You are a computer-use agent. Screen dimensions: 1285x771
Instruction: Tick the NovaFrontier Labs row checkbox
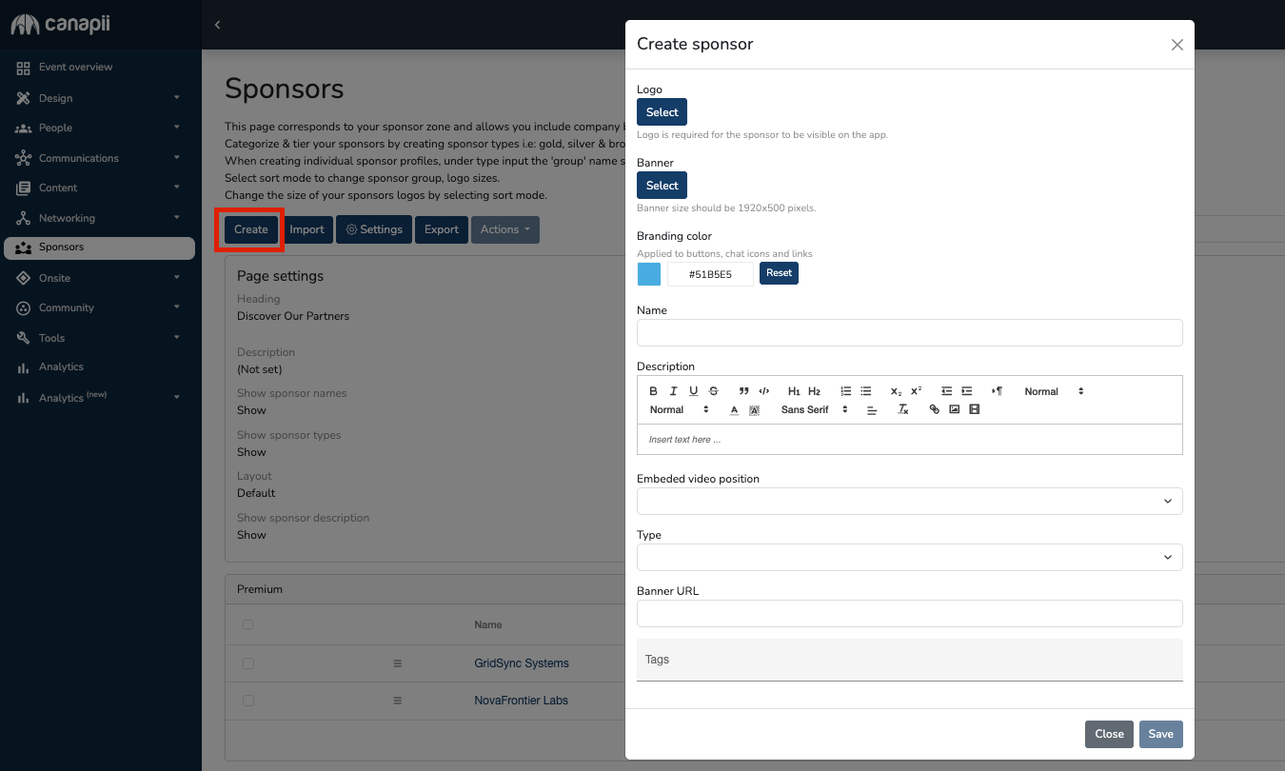coord(248,701)
